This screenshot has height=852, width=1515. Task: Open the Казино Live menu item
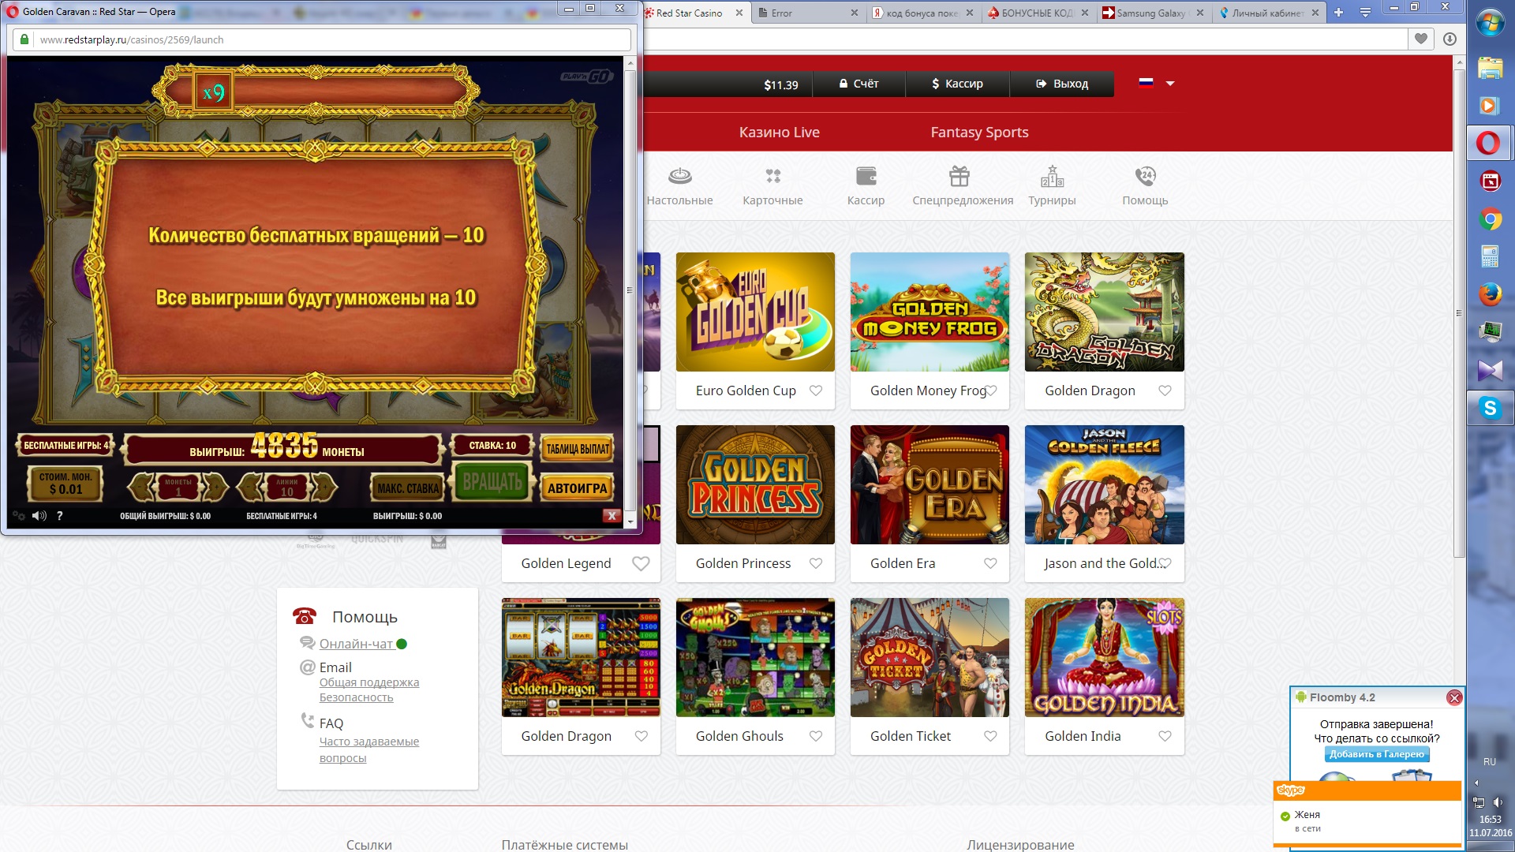tap(779, 133)
